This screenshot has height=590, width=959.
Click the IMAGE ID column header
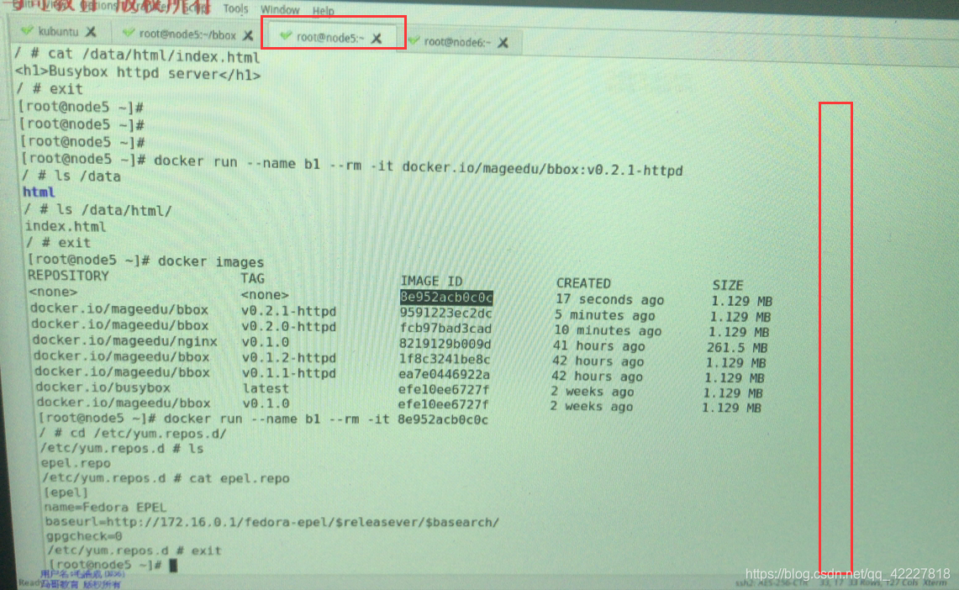pyautogui.click(x=431, y=282)
